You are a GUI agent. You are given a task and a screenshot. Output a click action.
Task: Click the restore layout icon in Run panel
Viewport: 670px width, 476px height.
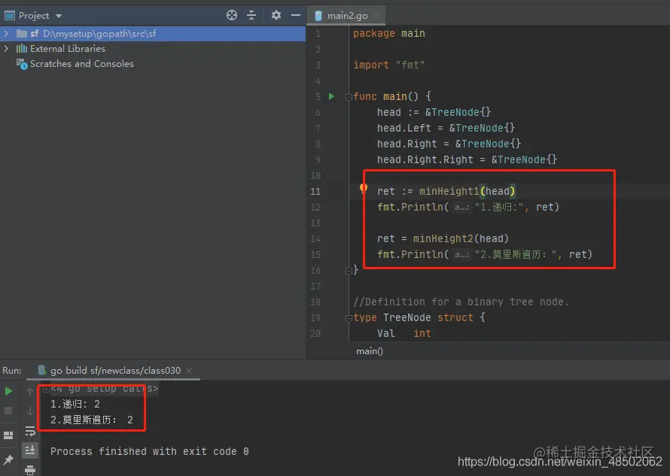tap(8, 435)
